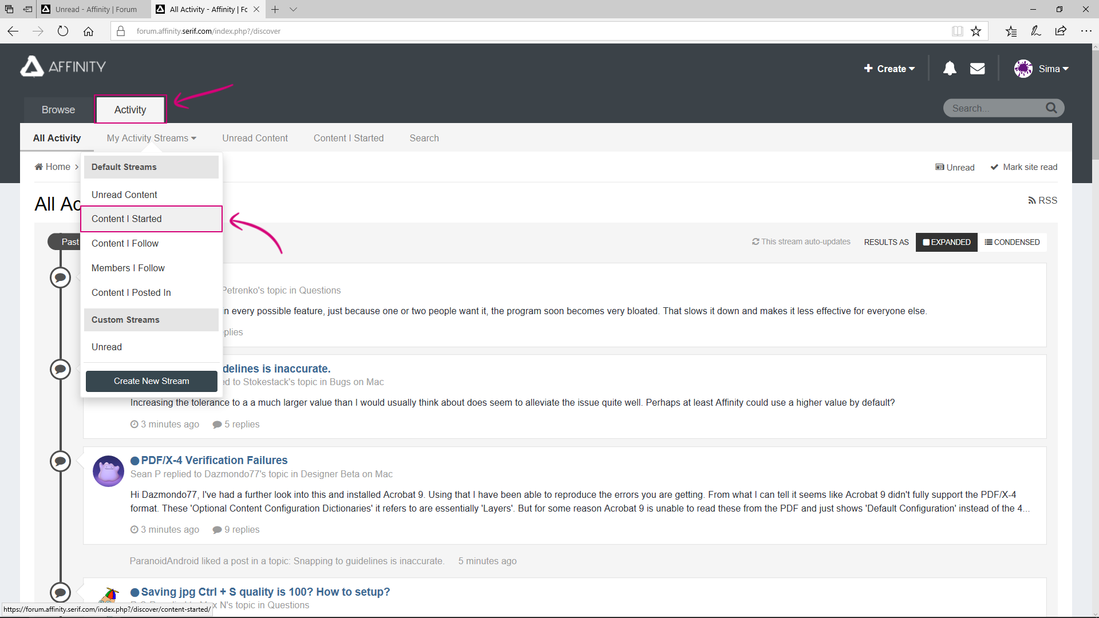The width and height of the screenshot is (1099, 618).
Task: Click the Home breadcrumb icon
Action: coord(39,167)
